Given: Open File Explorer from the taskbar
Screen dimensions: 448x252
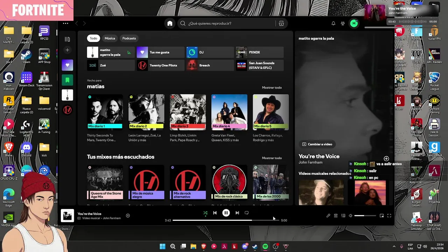Looking at the screenshot, I should pos(193,246).
